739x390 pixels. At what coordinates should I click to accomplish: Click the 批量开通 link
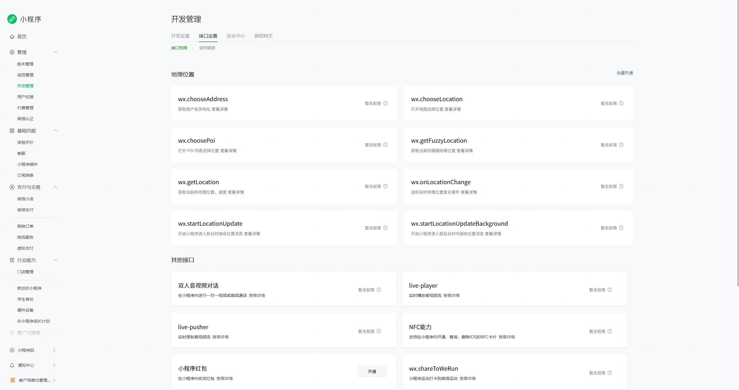pos(625,73)
